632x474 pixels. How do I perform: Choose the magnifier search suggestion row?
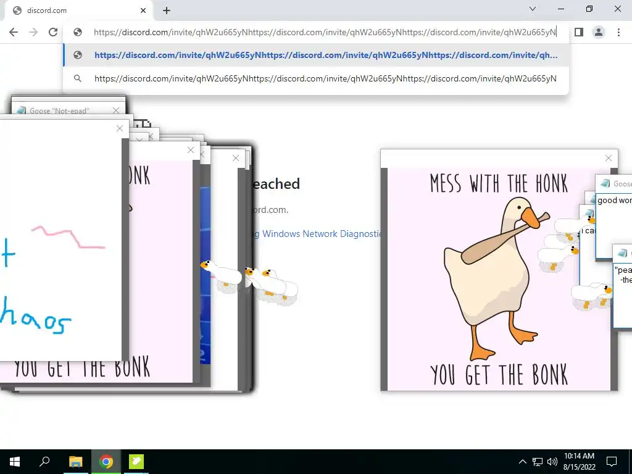[316, 78]
